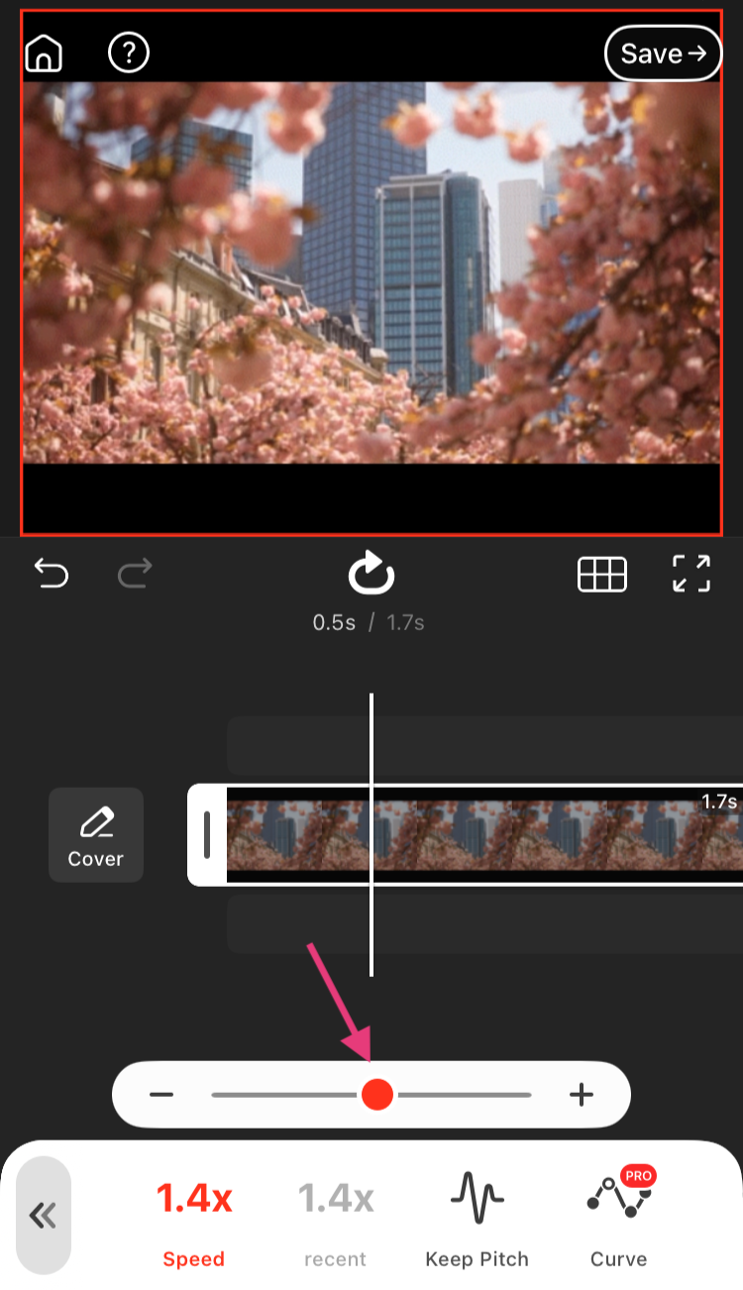
Task: Redo the undone edit
Action: (x=135, y=573)
